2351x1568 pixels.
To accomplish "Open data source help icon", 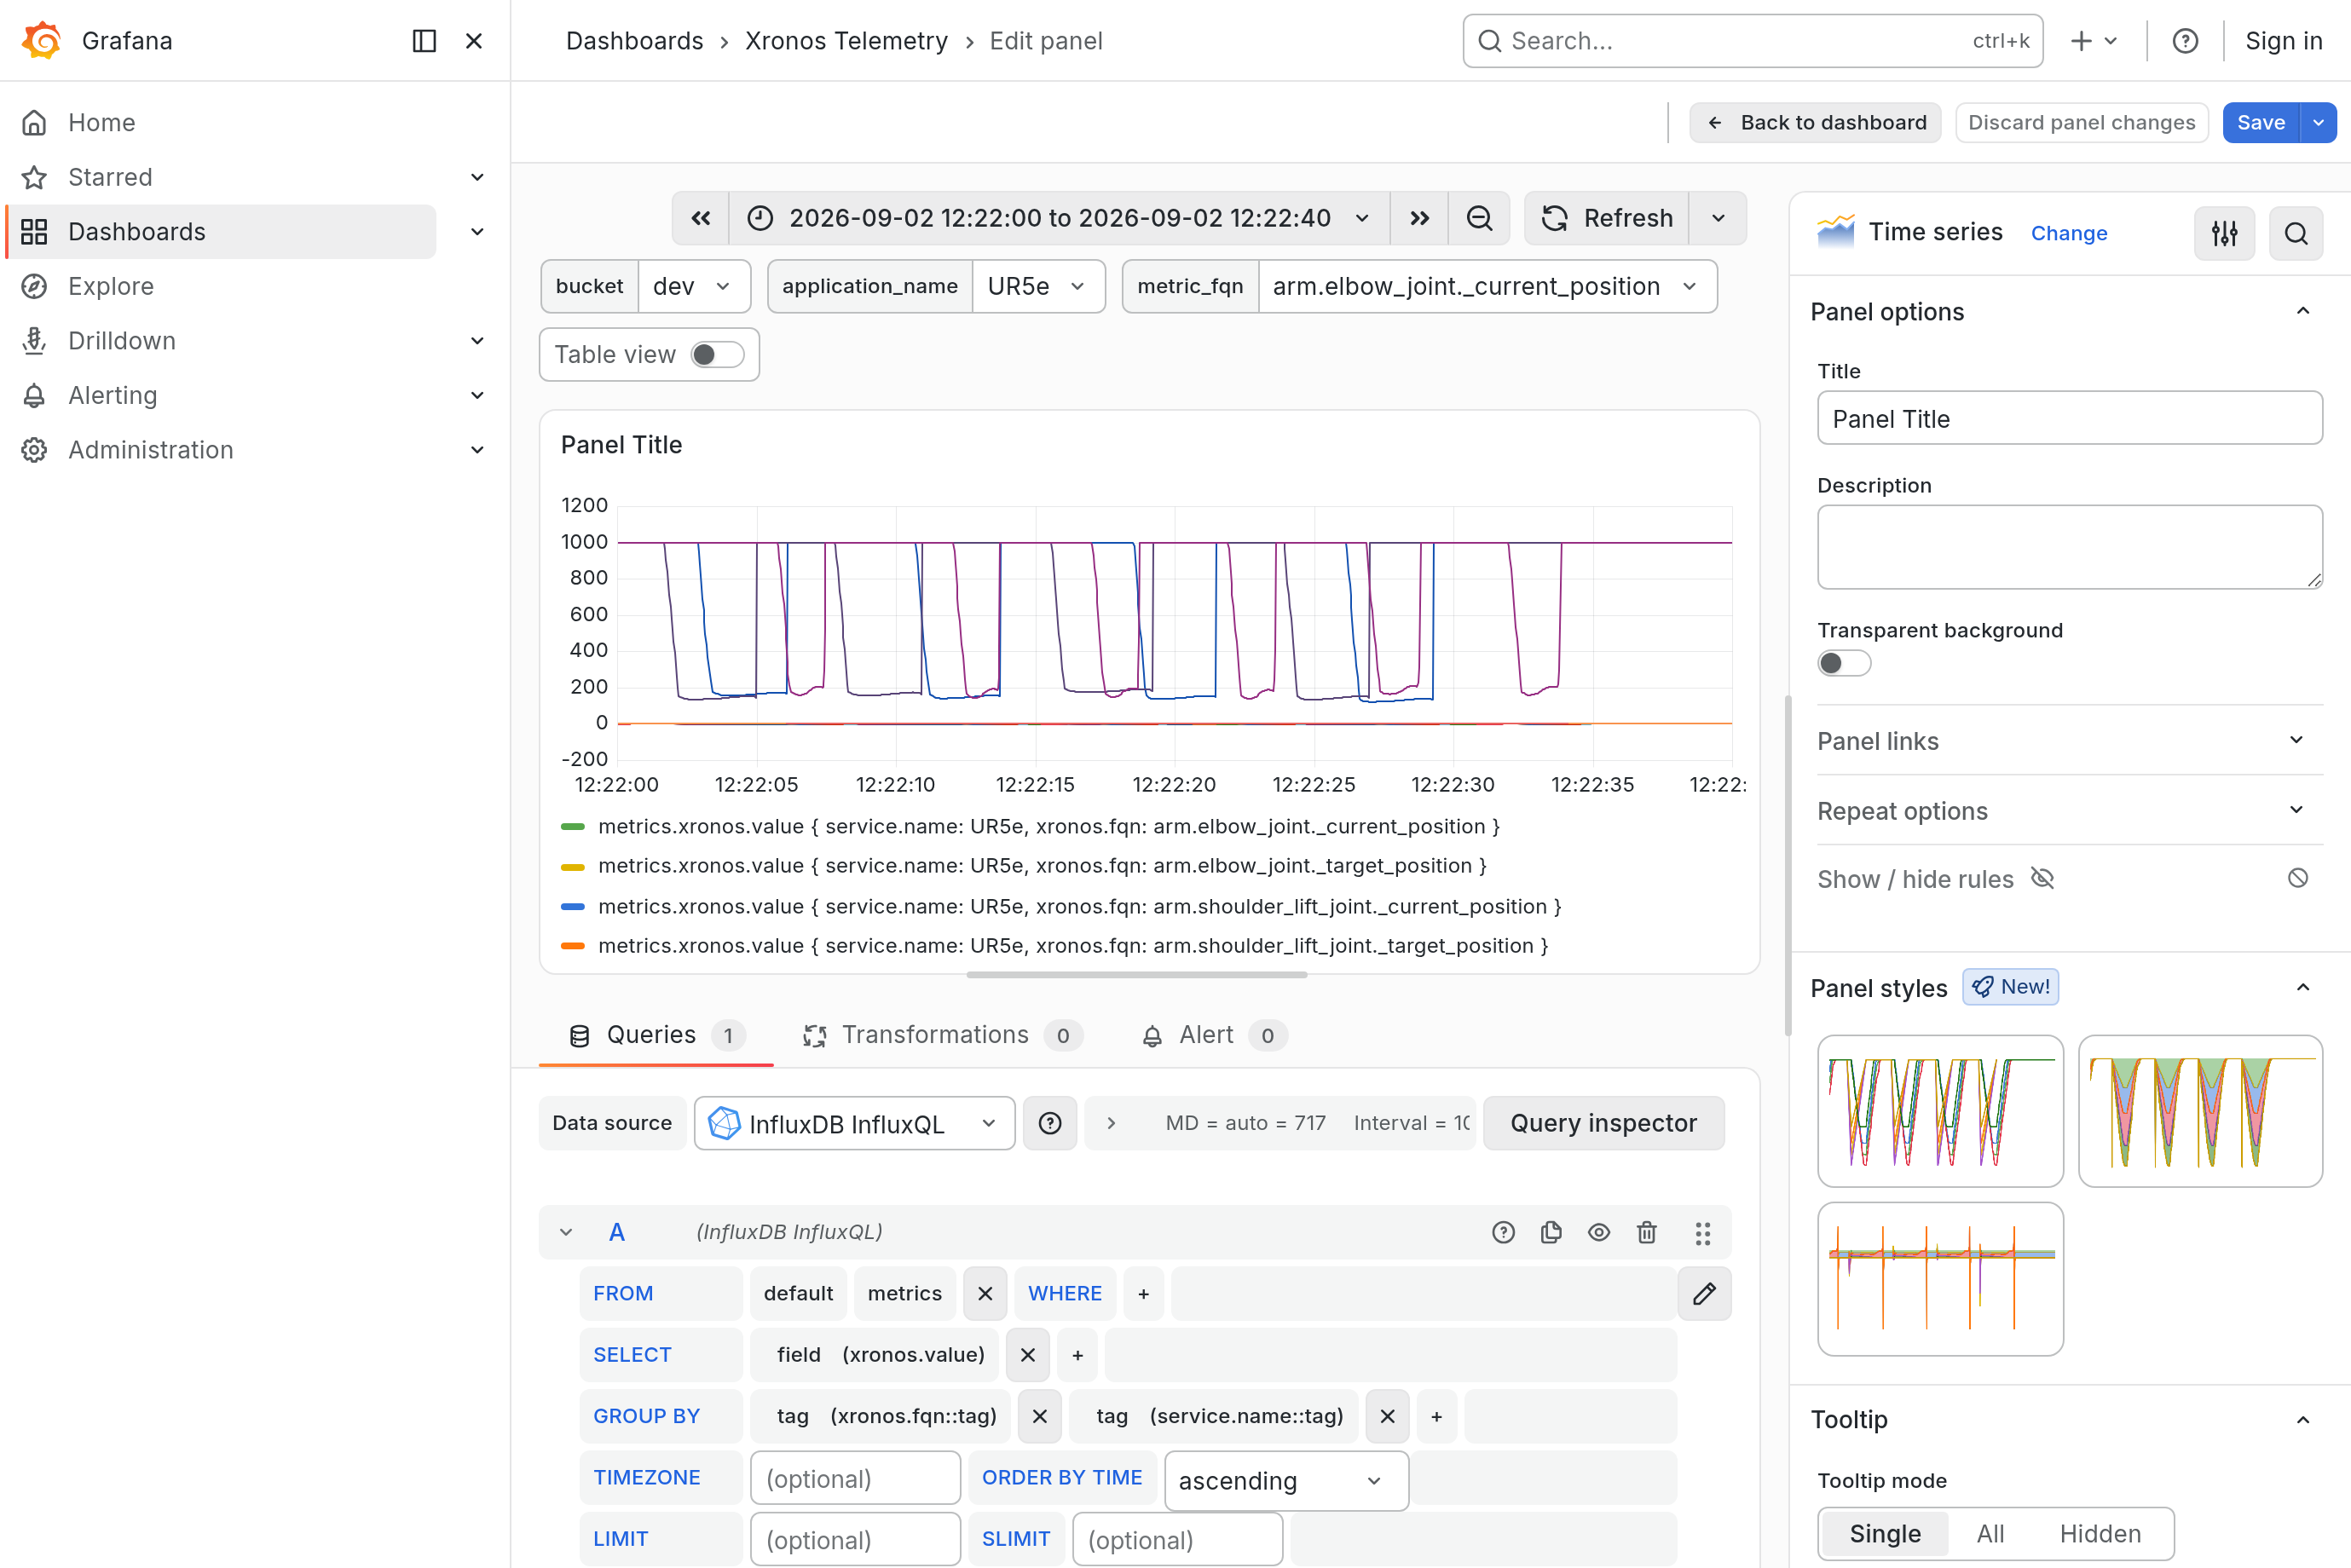I will point(1049,1123).
